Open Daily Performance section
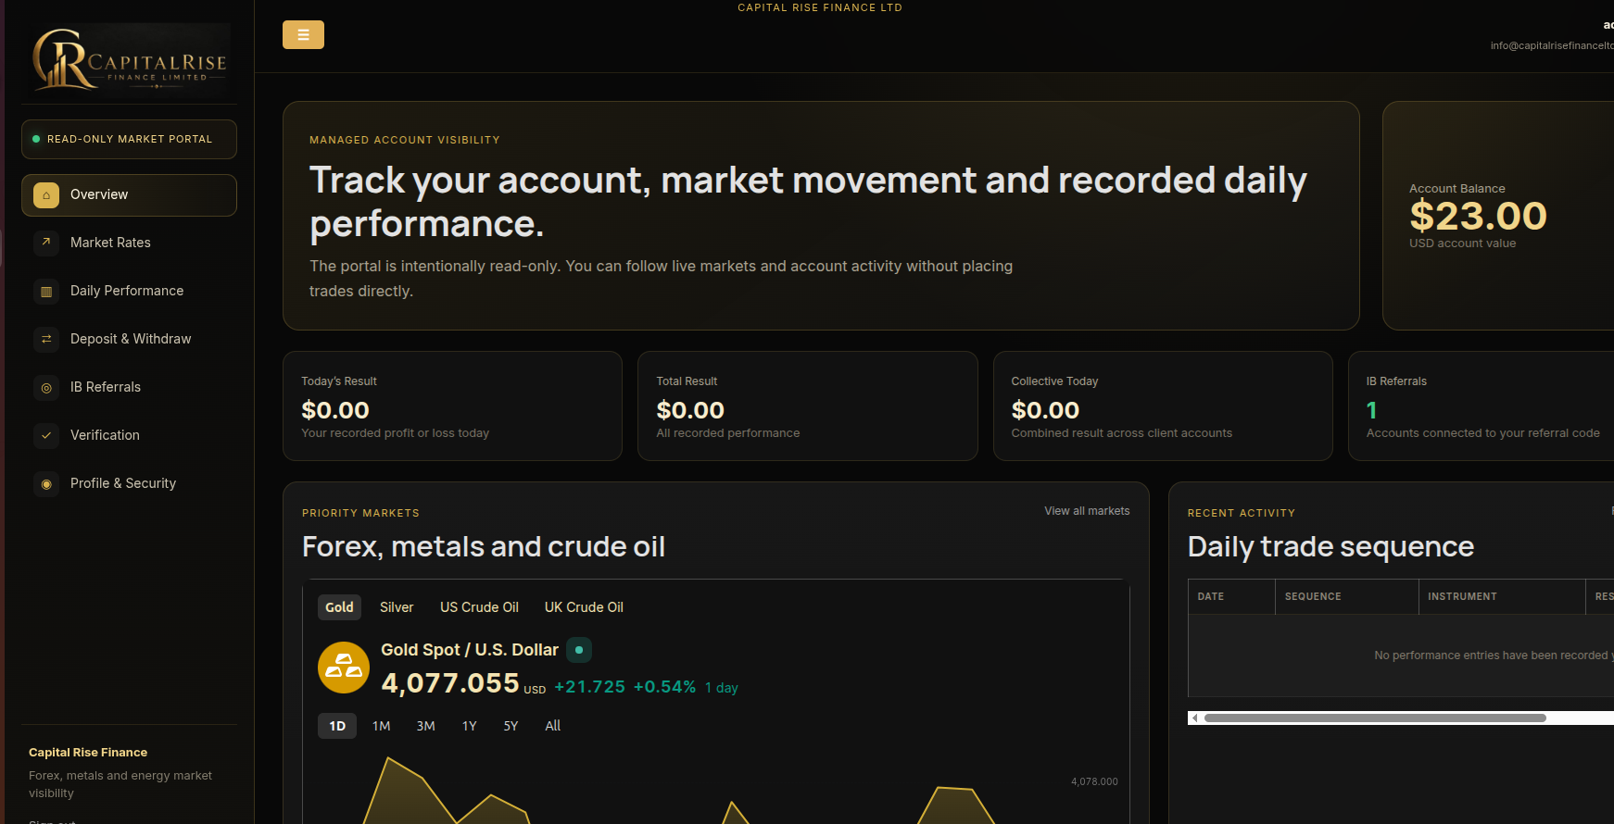 point(129,291)
